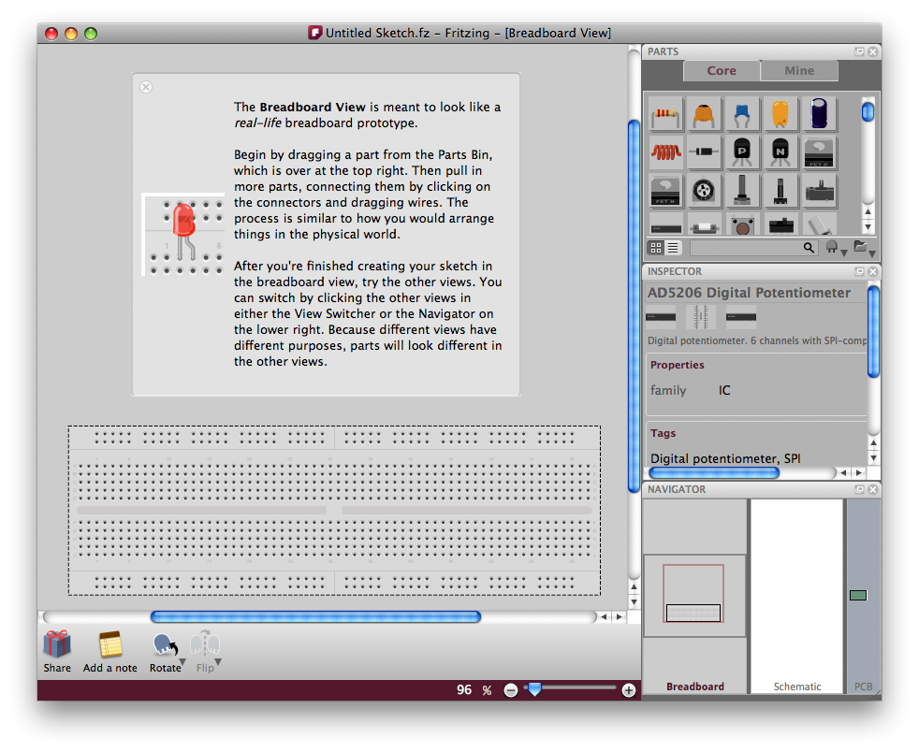Close the Parts panel

tap(873, 51)
